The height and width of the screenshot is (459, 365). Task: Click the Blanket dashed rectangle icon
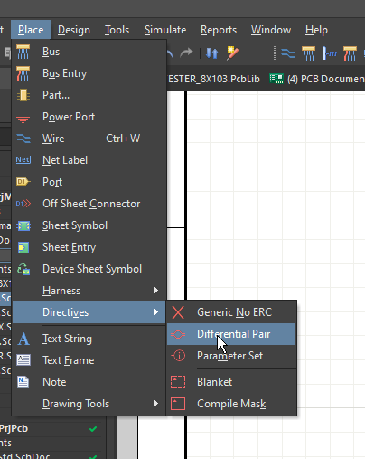178,382
